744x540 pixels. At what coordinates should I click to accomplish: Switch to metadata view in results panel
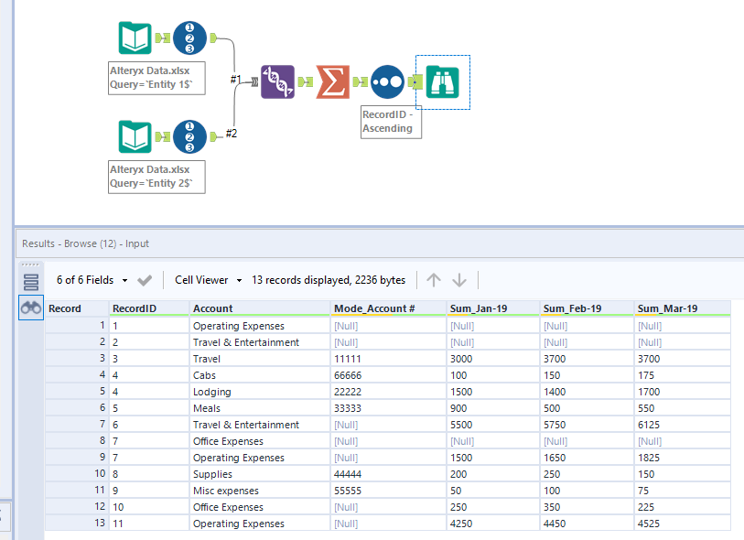(31, 282)
